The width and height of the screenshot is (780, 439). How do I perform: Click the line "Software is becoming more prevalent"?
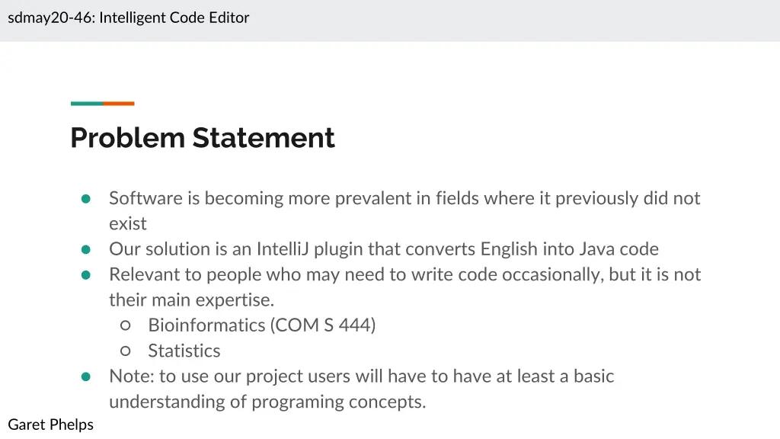point(404,198)
